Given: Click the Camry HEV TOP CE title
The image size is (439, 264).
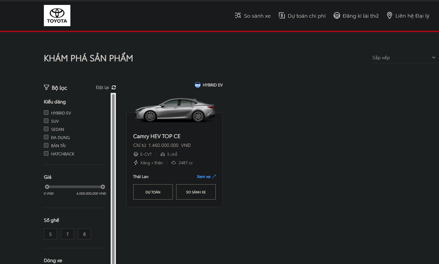Looking at the screenshot, I should coord(157,136).
